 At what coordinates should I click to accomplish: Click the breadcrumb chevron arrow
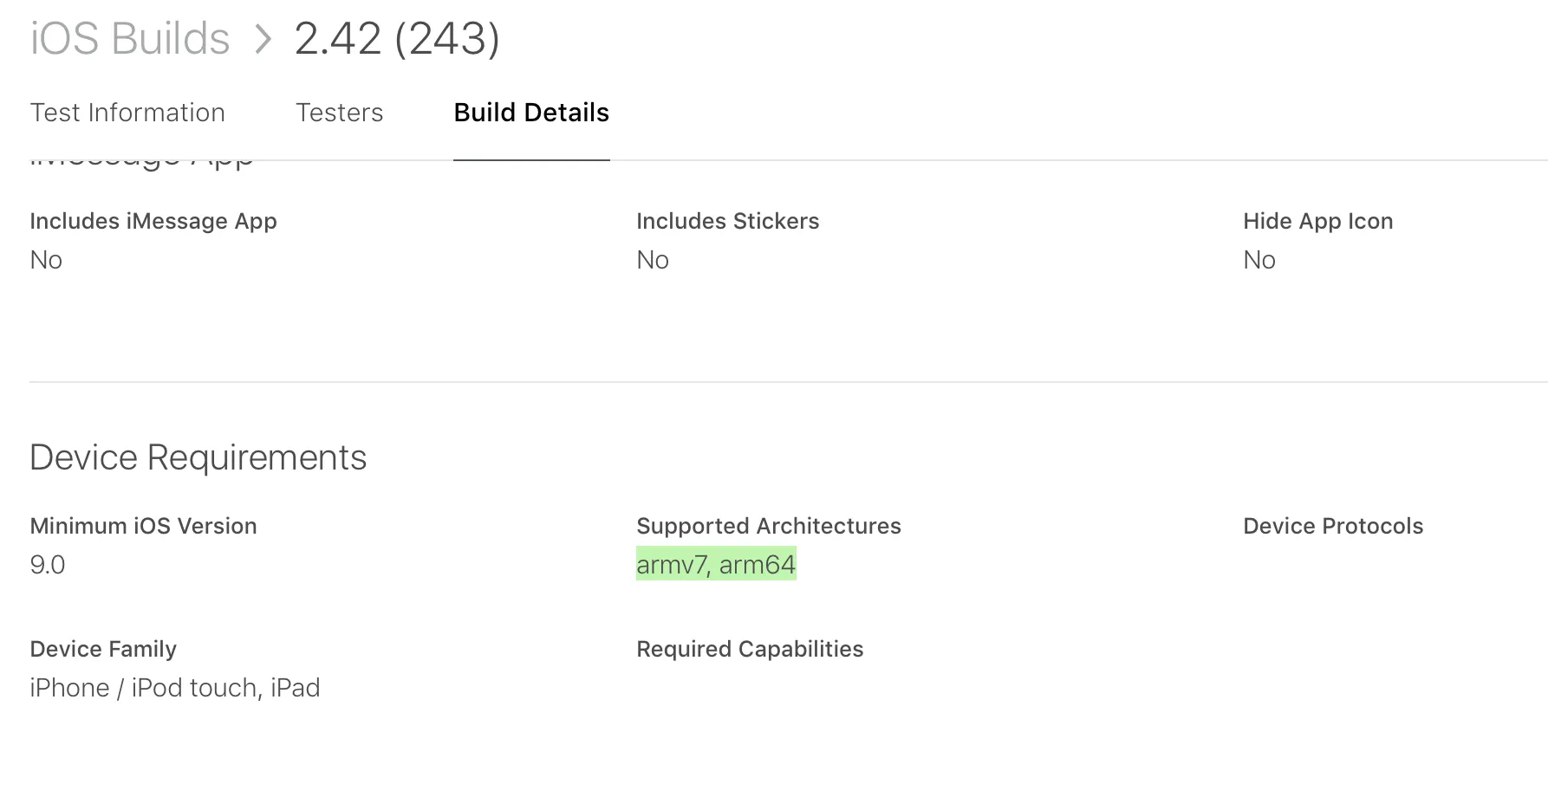point(263,40)
